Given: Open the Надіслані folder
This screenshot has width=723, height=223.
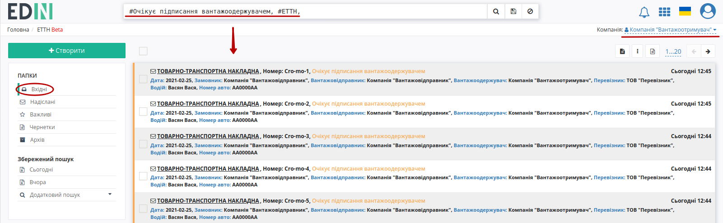Looking at the screenshot, I should (67, 102).
